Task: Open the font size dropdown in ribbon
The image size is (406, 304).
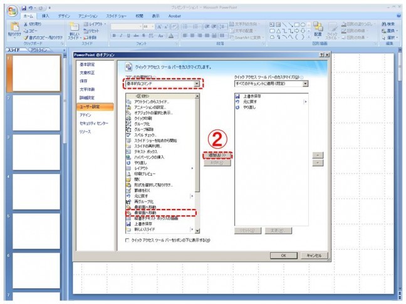Action: [x=154, y=28]
